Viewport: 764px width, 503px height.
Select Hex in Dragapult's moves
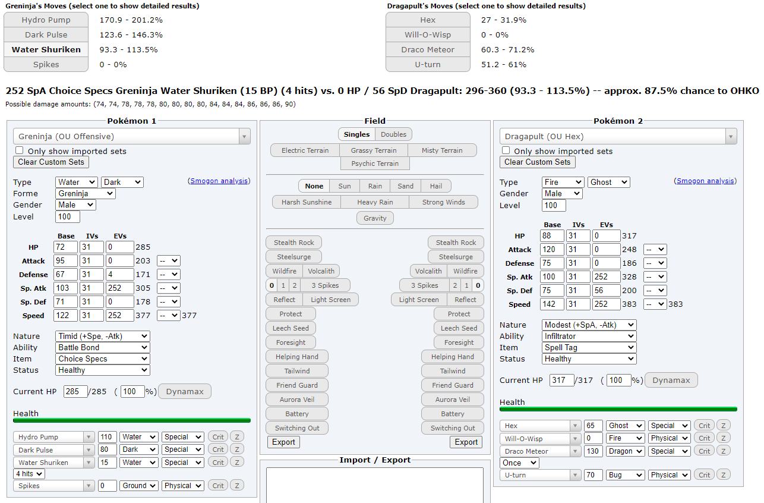click(428, 20)
